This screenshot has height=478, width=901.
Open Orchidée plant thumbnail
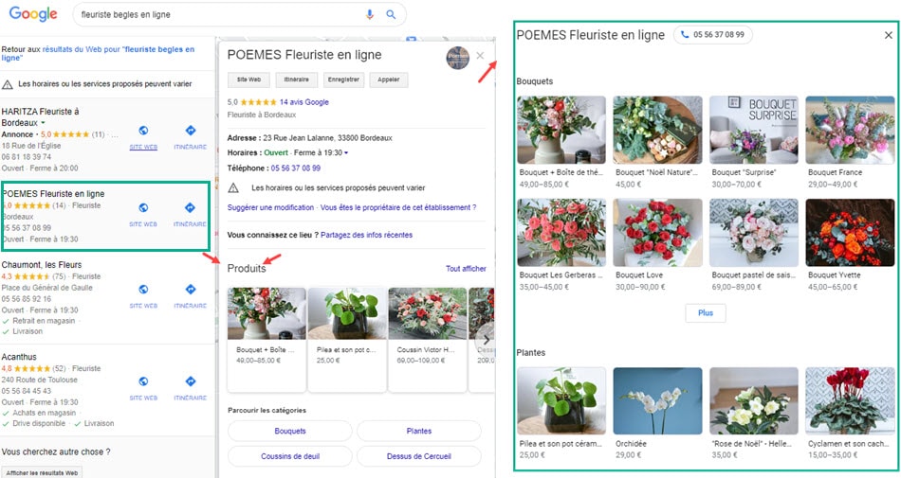pos(658,401)
